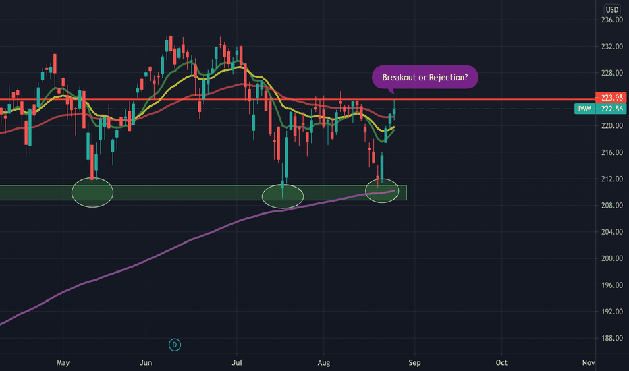
Task: Select the July low ellipse marker
Action: point(283,196)
